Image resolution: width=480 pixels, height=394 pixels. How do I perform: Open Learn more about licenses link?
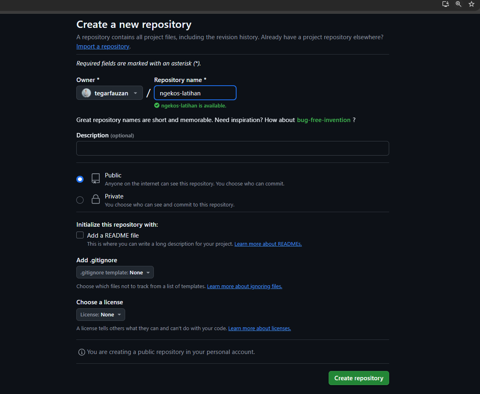[x=260, y=328]
